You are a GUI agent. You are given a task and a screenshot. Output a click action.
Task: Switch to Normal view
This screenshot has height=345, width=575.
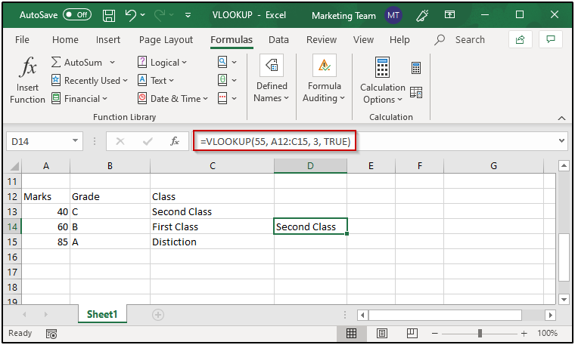pyautogui.click(x=351, y=333)
